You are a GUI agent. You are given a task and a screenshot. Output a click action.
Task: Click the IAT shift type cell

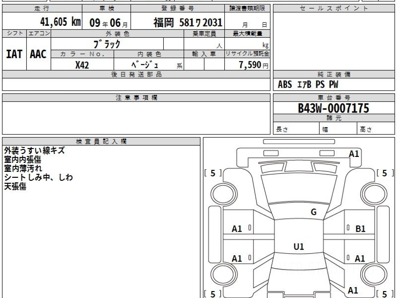14,54
